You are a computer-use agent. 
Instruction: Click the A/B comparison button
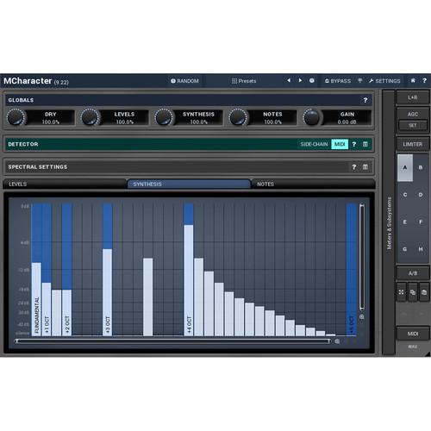413,273
